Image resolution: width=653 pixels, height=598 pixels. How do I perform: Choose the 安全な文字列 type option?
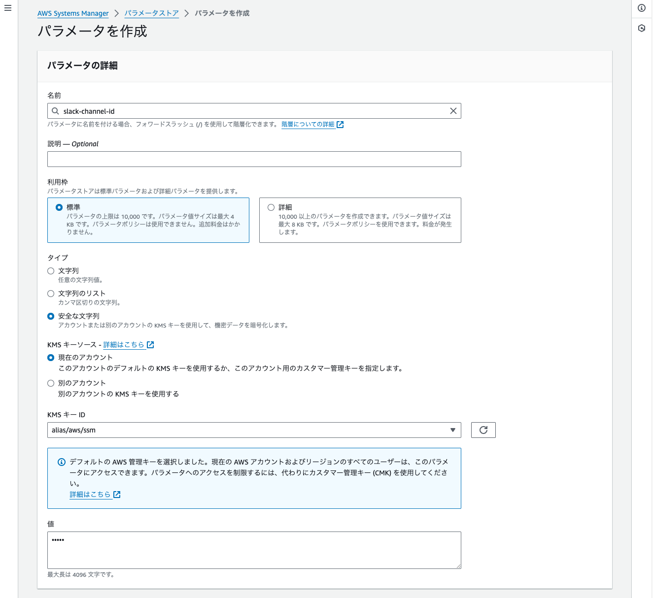51,316
